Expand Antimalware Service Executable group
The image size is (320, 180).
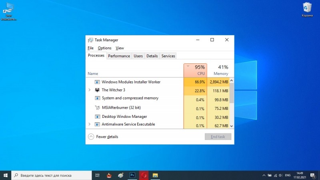click(x=89, y=124)
